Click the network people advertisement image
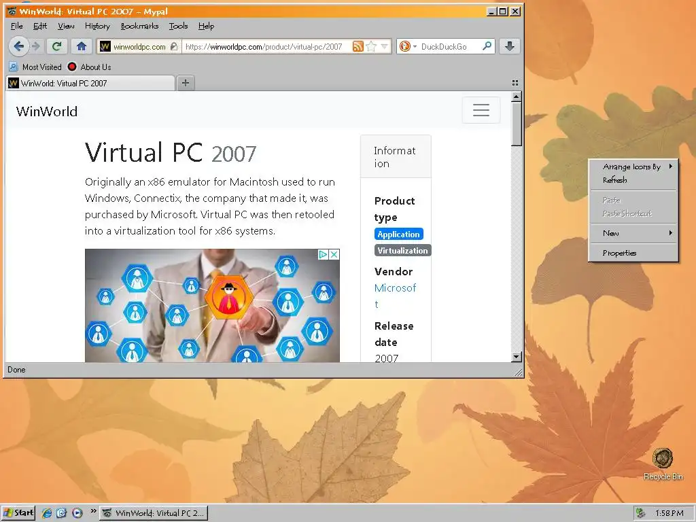 (212, 305)
